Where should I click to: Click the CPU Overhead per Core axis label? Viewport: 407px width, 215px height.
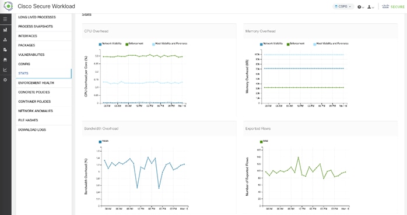click(x=86, y=76)
